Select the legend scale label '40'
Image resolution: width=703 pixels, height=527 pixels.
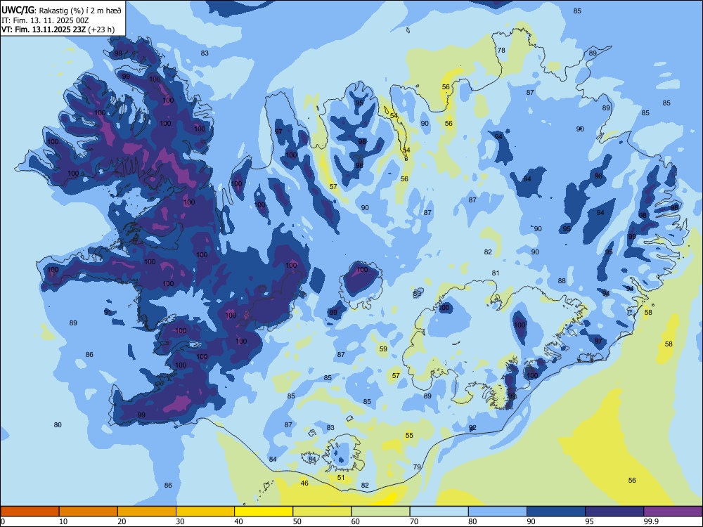(239, 521)
